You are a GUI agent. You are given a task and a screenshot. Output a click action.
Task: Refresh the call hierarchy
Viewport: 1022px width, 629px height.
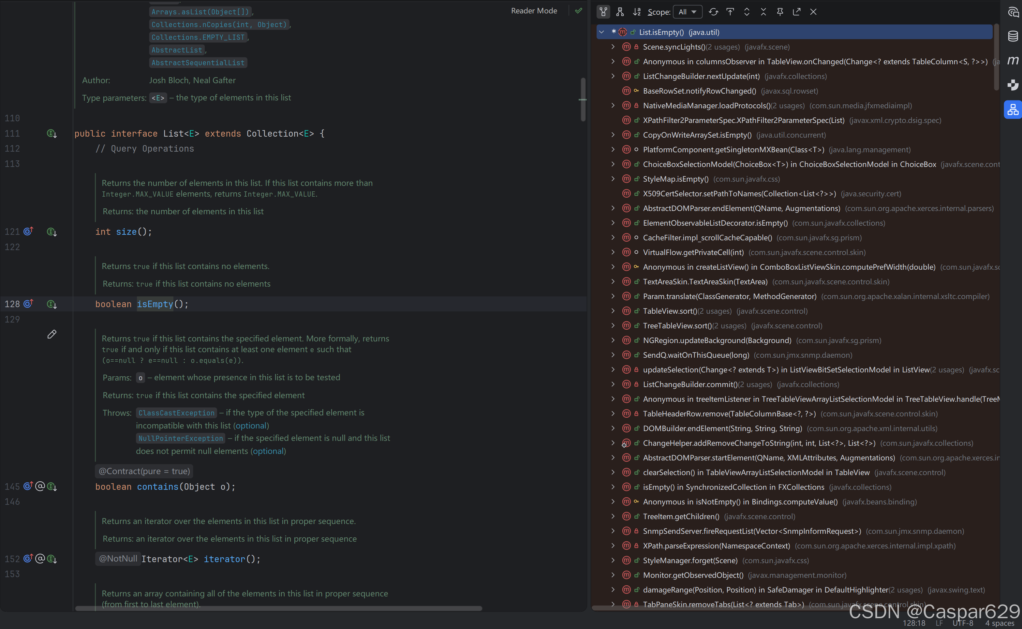click(x=714, y=12)
